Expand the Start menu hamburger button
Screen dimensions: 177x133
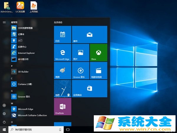4,22
